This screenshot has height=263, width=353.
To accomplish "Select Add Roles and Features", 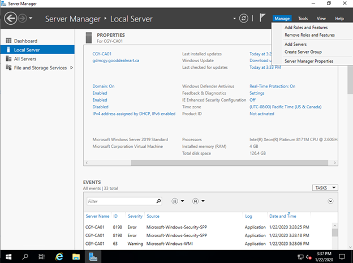I will point(306,28).
